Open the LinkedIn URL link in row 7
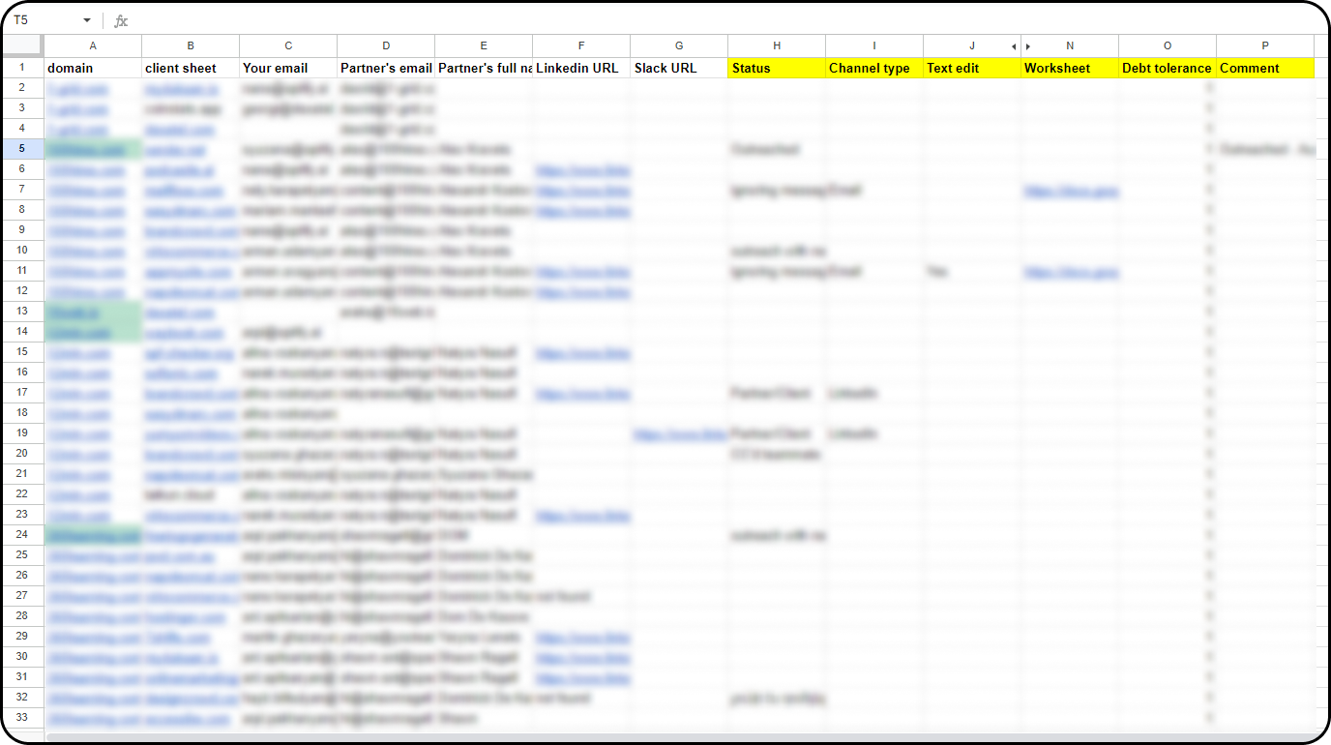 click(x=581, y=190)
